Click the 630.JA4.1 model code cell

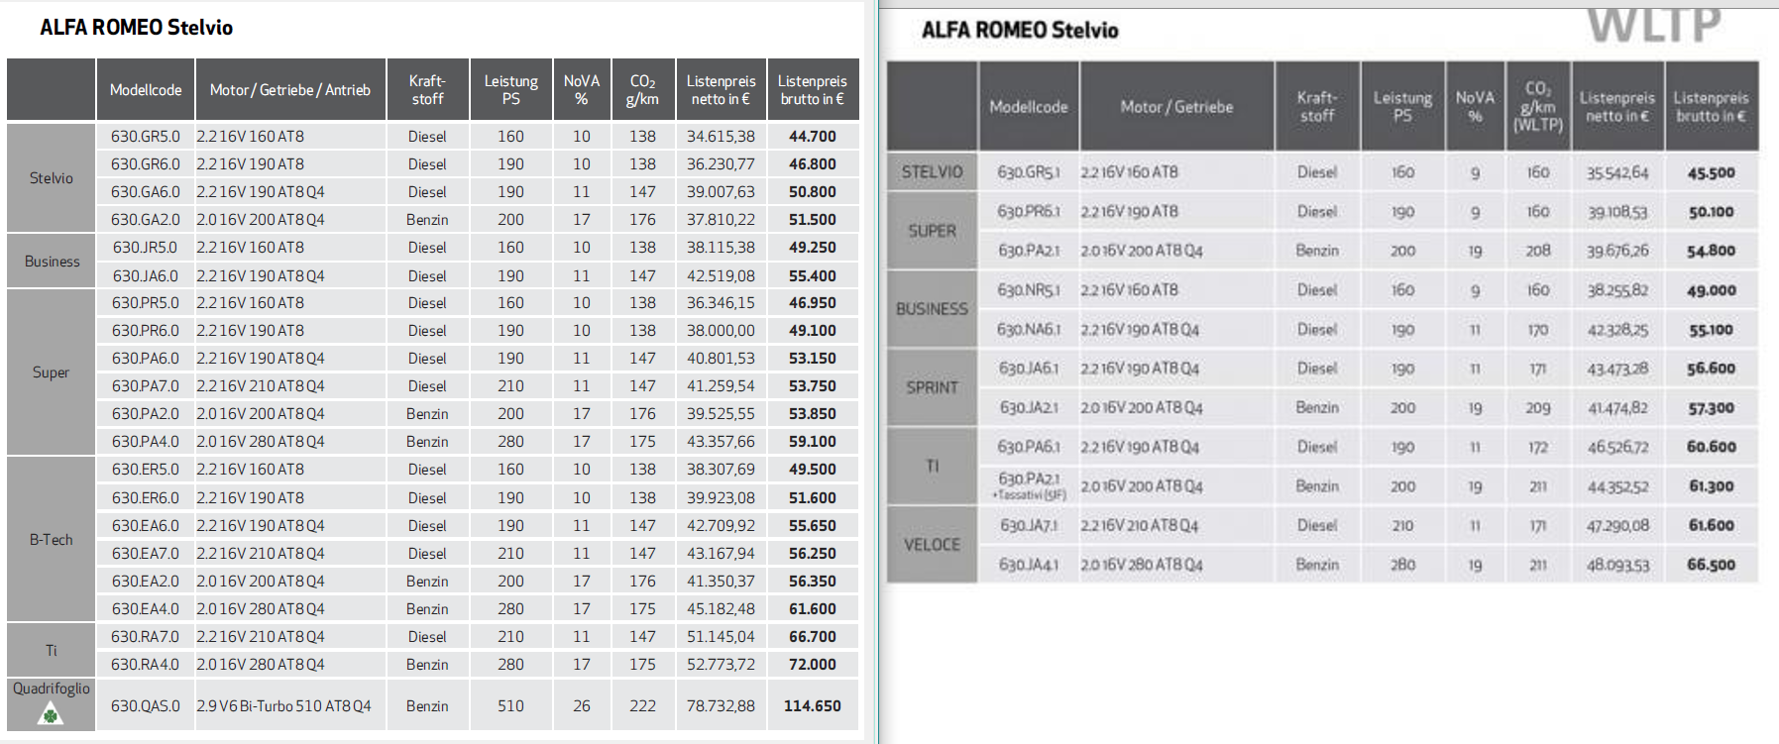pyautogui.click(x=1029, y=564)
